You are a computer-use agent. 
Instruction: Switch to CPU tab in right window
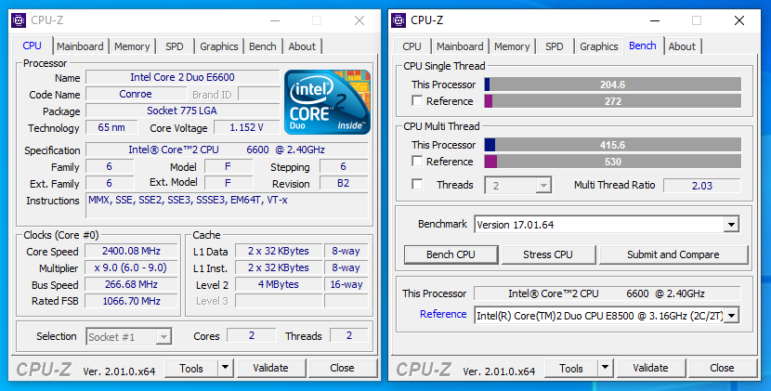click(412, 46)
